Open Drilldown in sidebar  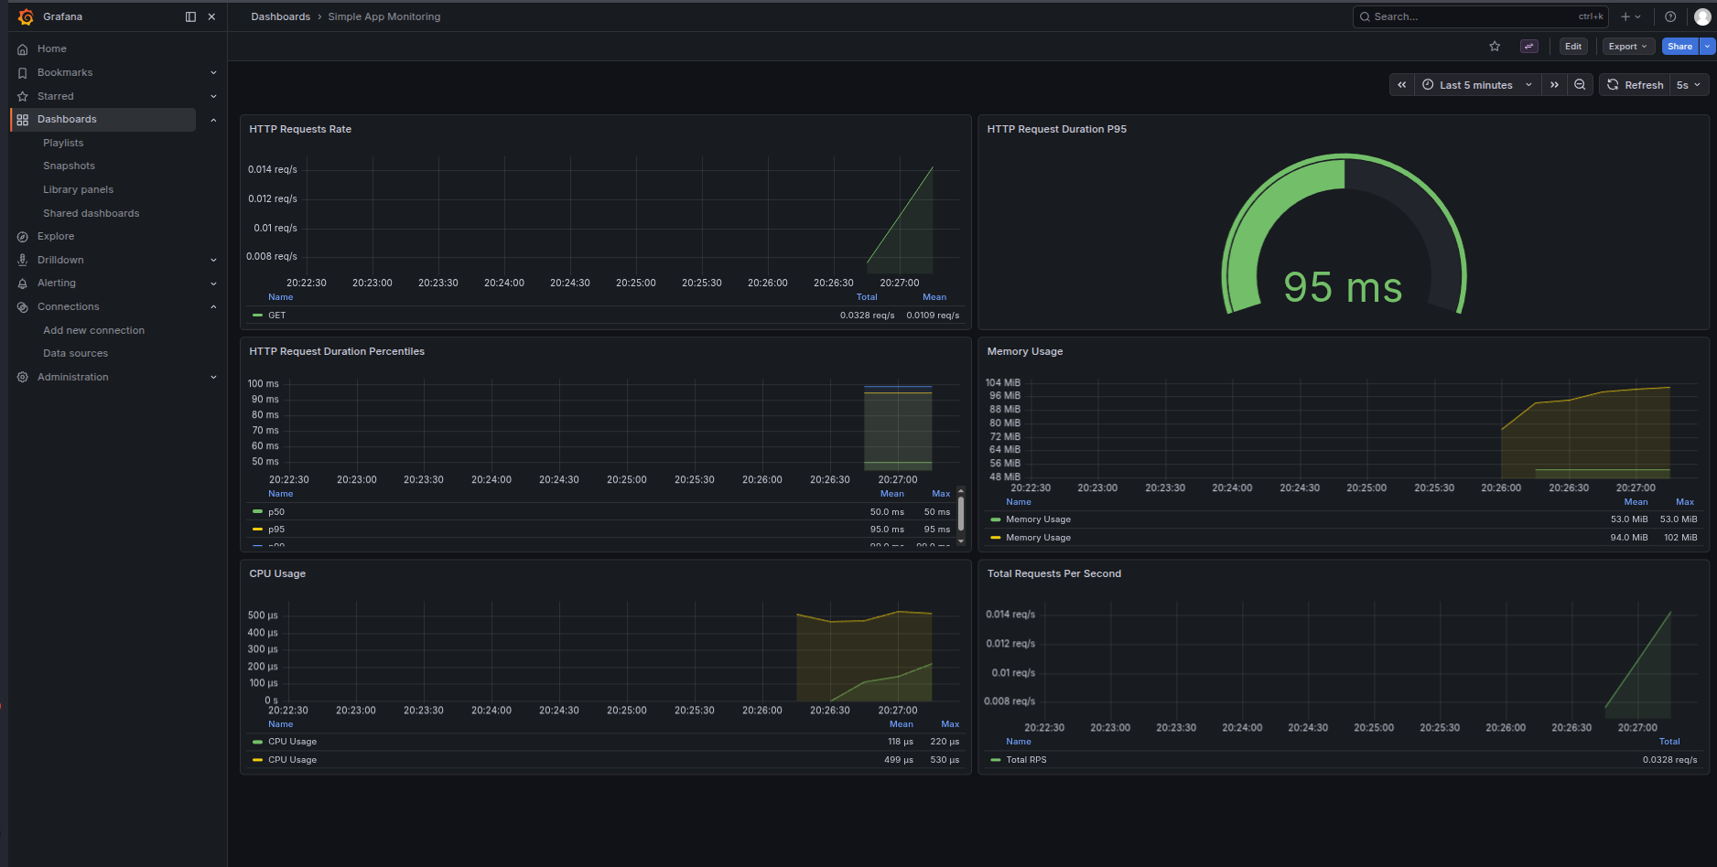tap(60, 260)
